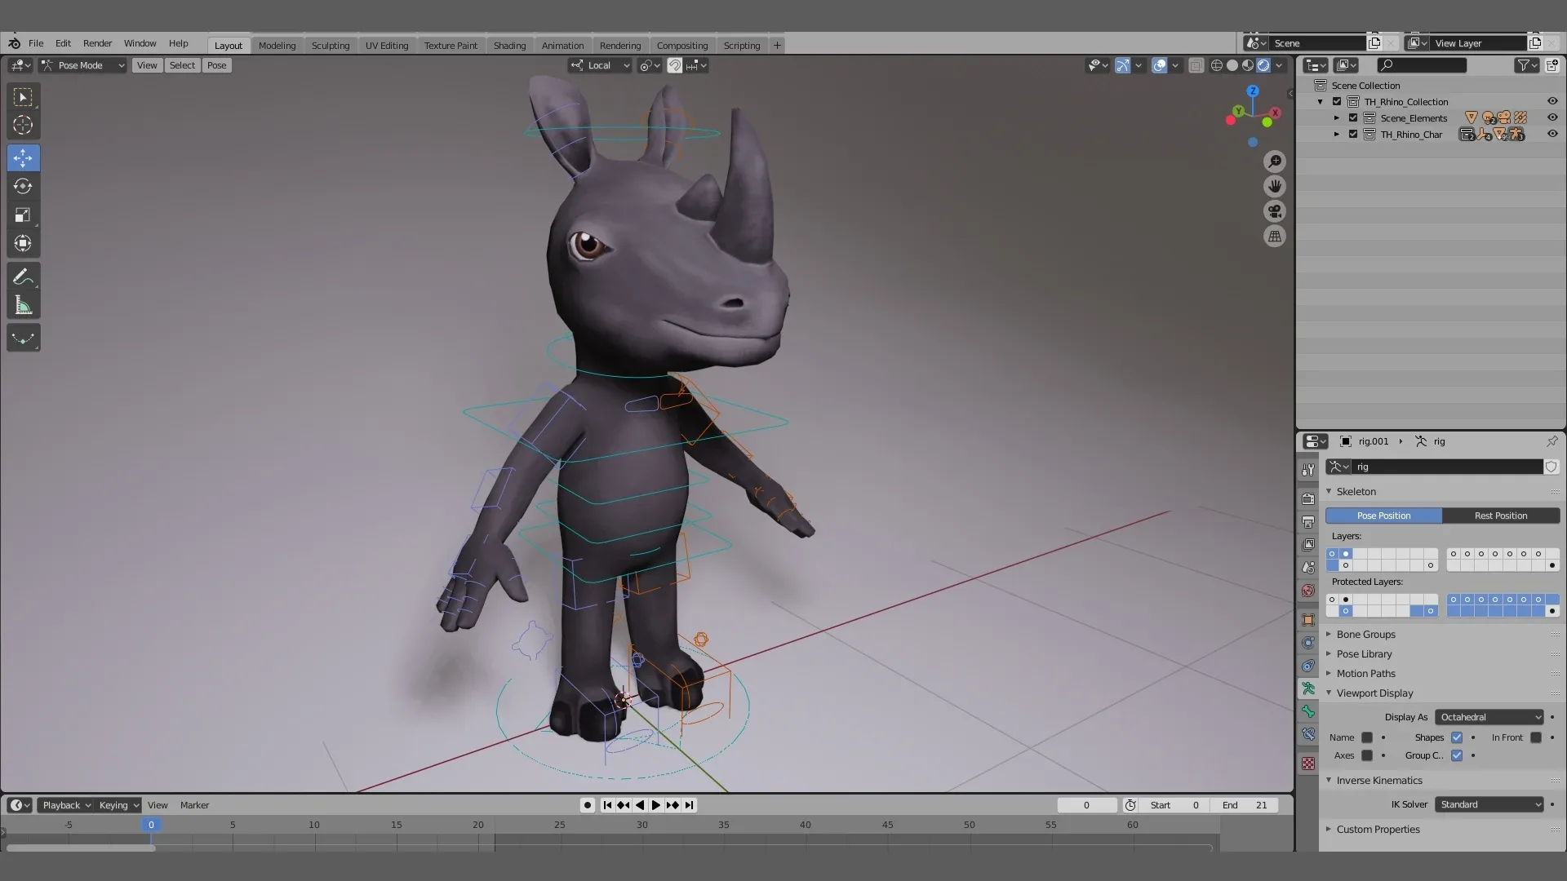Enable the Axes checkbox

1367,755
